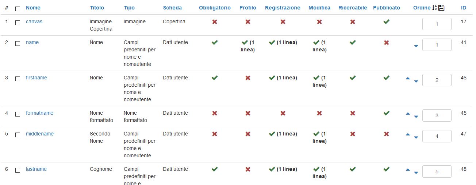Save the field ordering with the disk icon
The width and height of the screenshot is (476, 185).
441,8
